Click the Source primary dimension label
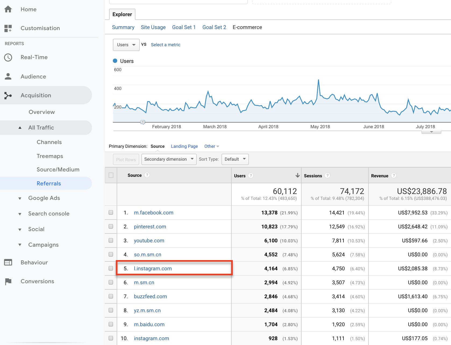Screen dimensions: 451x345 [x=158, y=146]
